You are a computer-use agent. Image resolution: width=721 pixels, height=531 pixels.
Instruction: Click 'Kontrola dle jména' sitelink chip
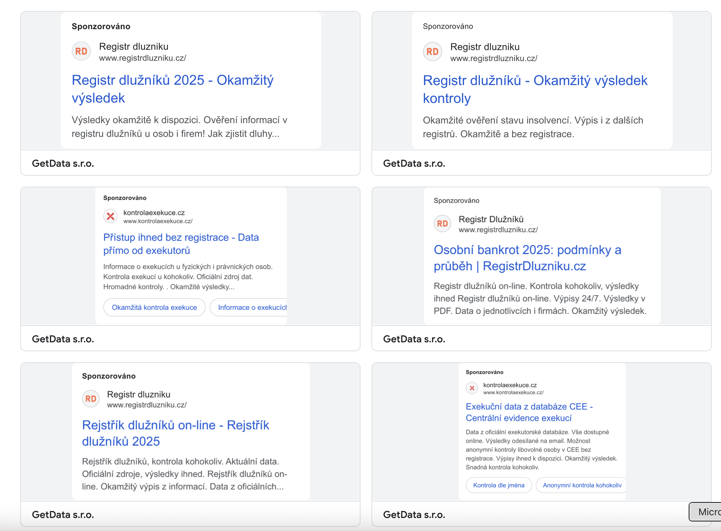499,485
